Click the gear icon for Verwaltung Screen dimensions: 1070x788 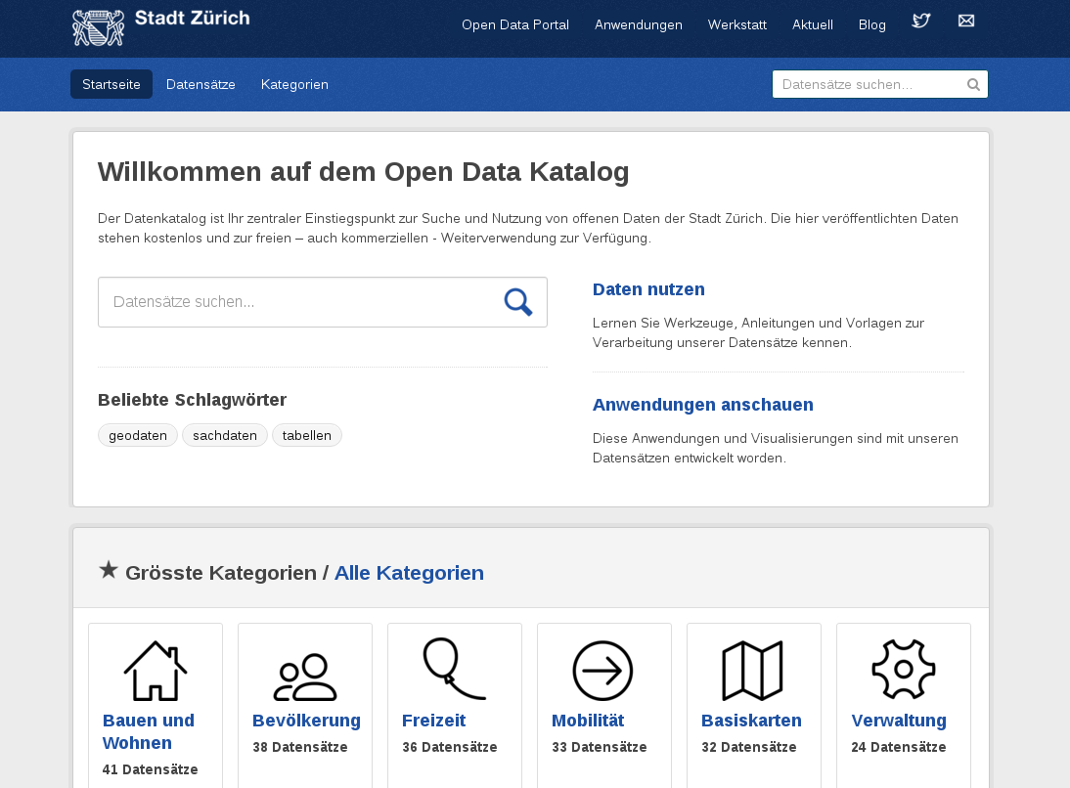coord(904,670)
